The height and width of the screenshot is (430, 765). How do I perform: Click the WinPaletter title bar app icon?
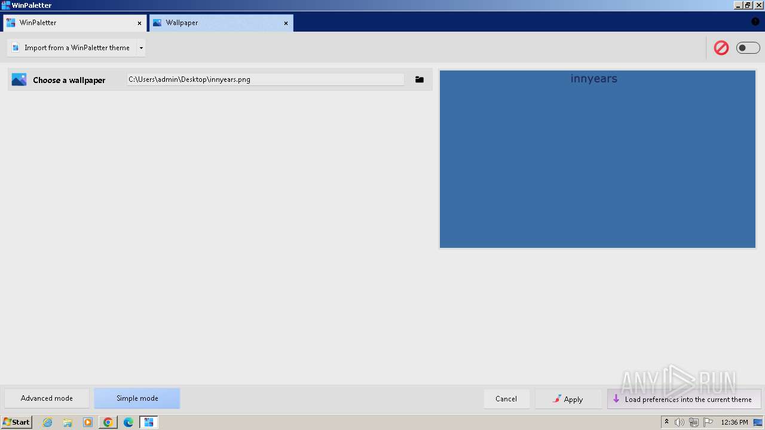tap(6, 5)
